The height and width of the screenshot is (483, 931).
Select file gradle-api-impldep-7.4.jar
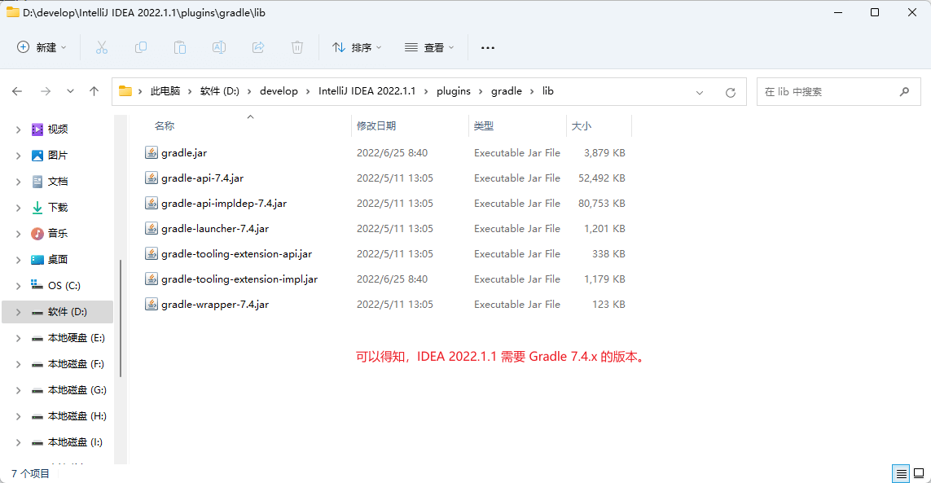click(x=224, y=203)
